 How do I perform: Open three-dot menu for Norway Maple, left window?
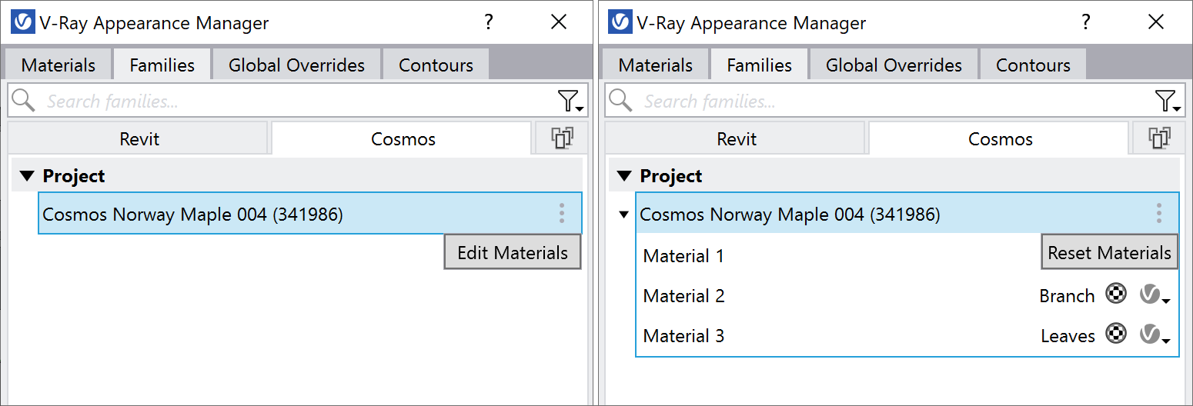pyautogui.click(x=562, y=214)
